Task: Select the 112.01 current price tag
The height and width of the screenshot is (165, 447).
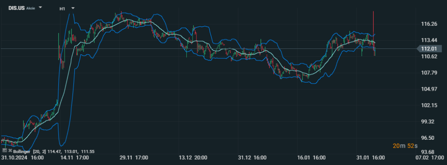Action: point(429,49)
